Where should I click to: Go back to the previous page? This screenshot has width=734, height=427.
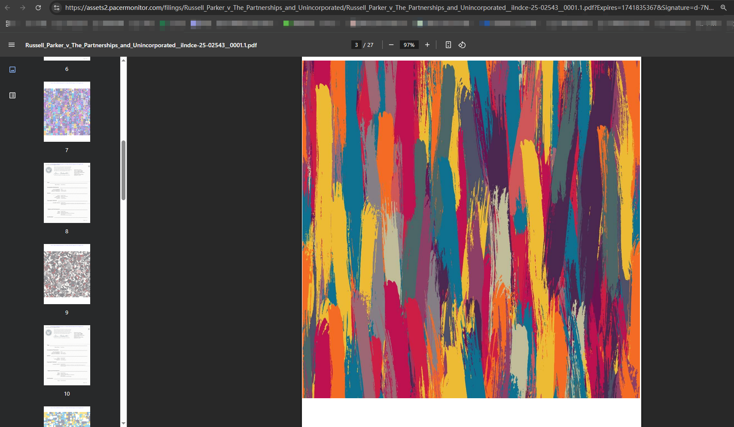[7, 8]
